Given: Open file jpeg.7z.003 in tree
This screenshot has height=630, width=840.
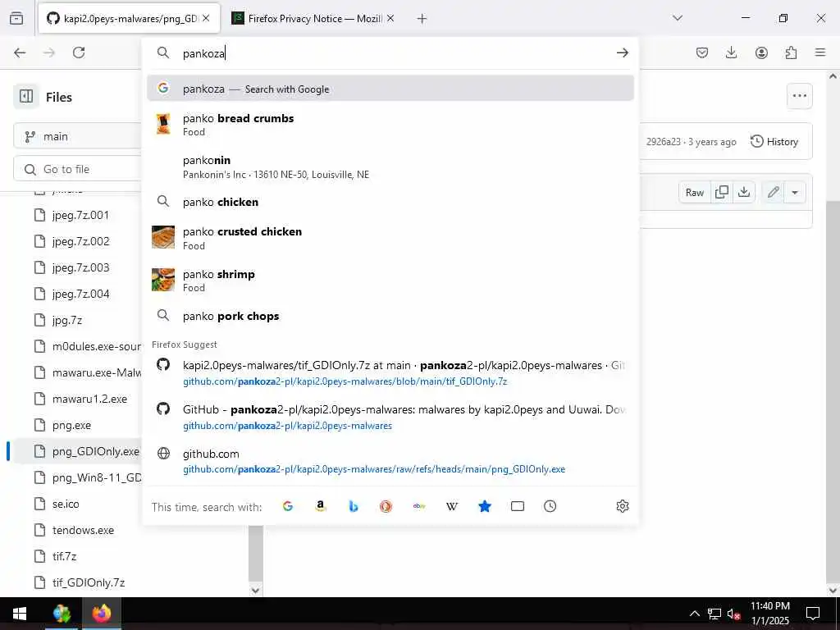Looking at the screenshot, I should (x=80, y=268).
